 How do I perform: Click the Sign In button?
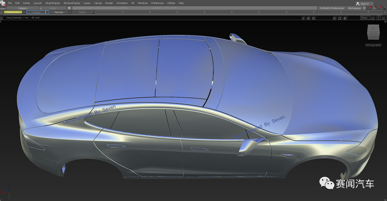click(364, 4)
